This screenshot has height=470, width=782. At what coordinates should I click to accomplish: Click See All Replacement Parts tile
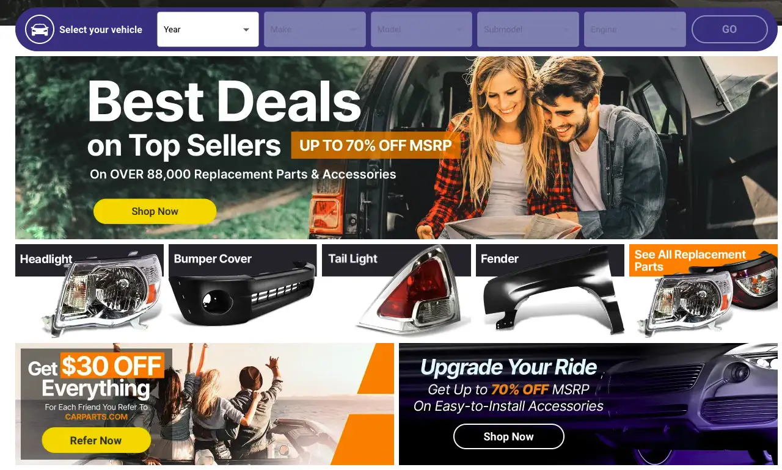pos(703,291)
